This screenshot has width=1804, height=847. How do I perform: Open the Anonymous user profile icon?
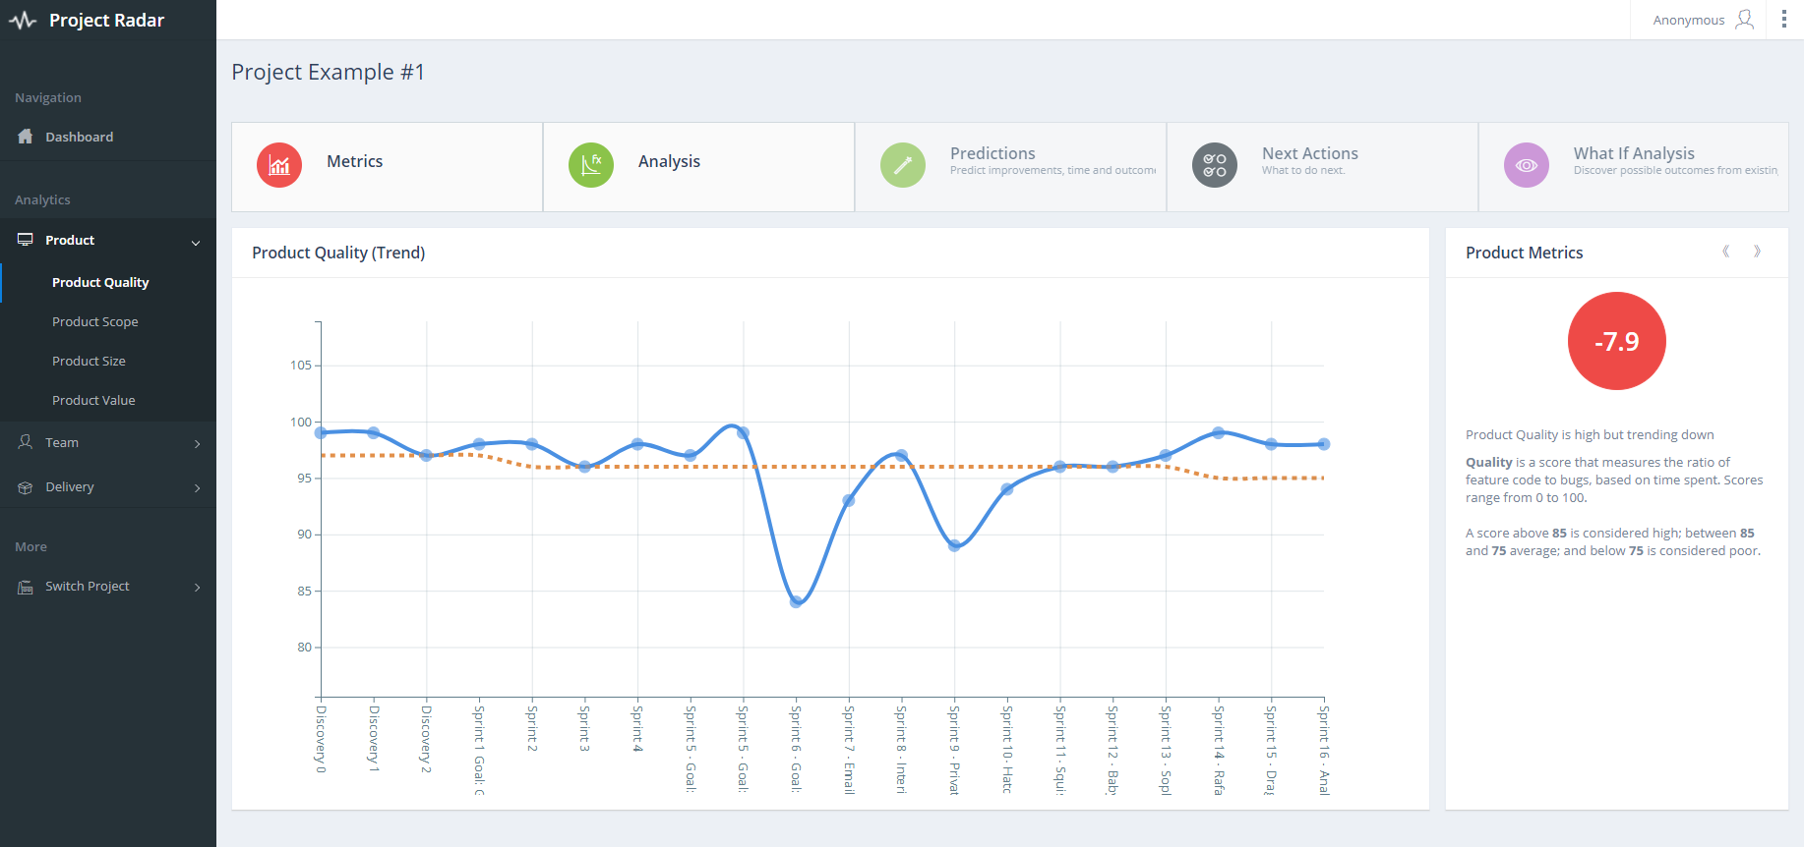(x=1745, y=20)
